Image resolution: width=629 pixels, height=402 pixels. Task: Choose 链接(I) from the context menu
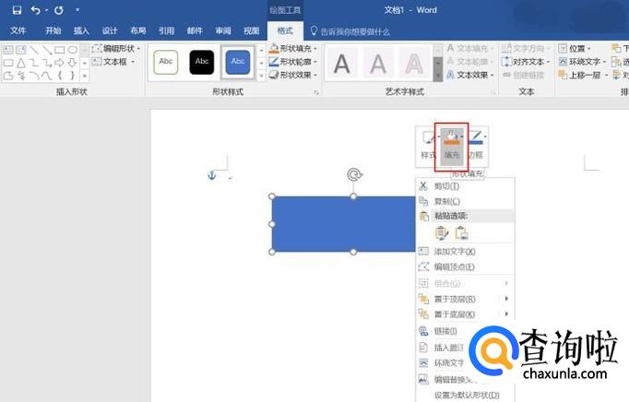[445, 331]
